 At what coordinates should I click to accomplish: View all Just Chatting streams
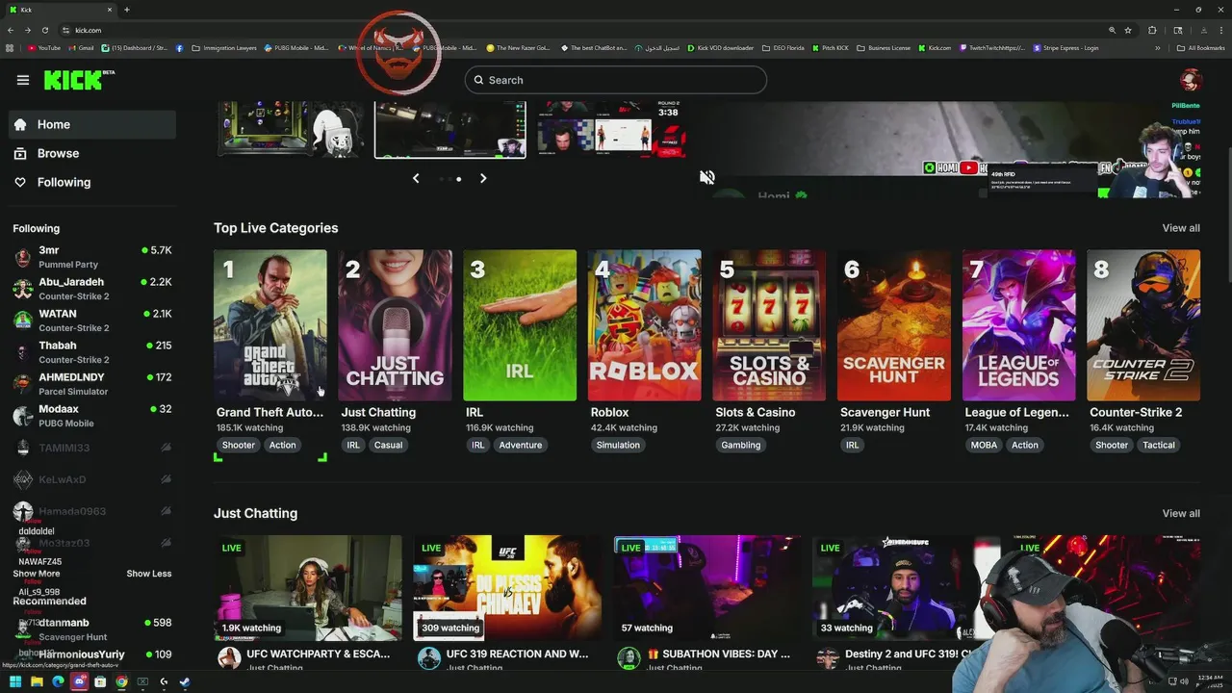(x=1181, y=513)
